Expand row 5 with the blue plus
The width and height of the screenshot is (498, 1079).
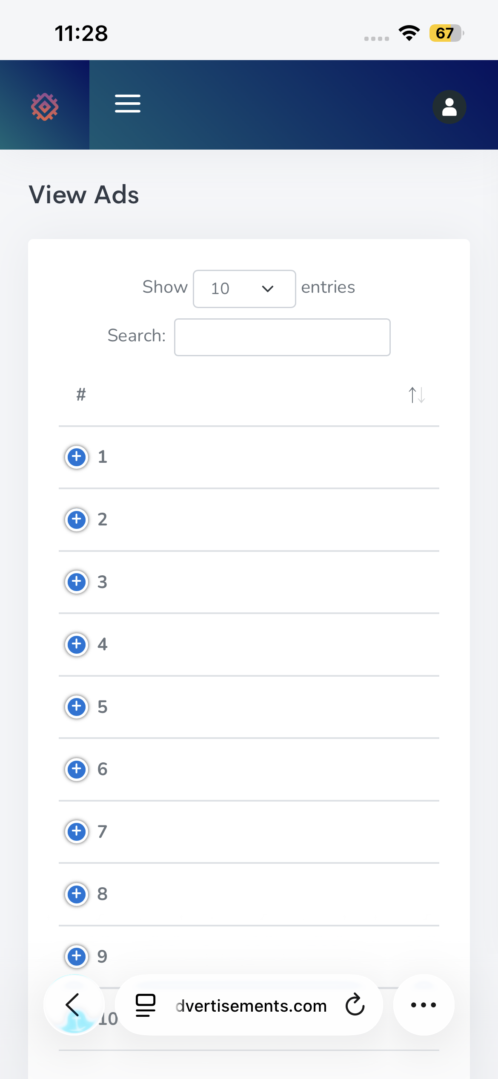tap(77, 707)
